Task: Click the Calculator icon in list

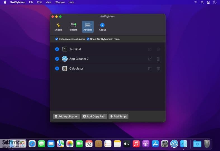Action: tap(65, 69)
